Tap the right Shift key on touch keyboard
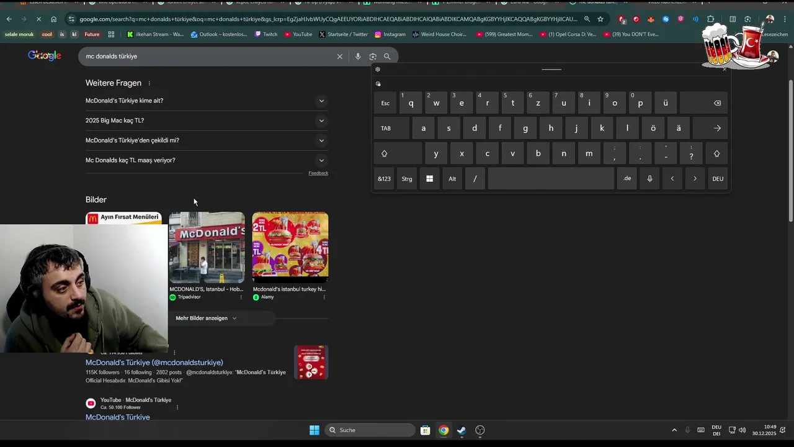Viewport: 794px width, 447px height. pos(716,154)
